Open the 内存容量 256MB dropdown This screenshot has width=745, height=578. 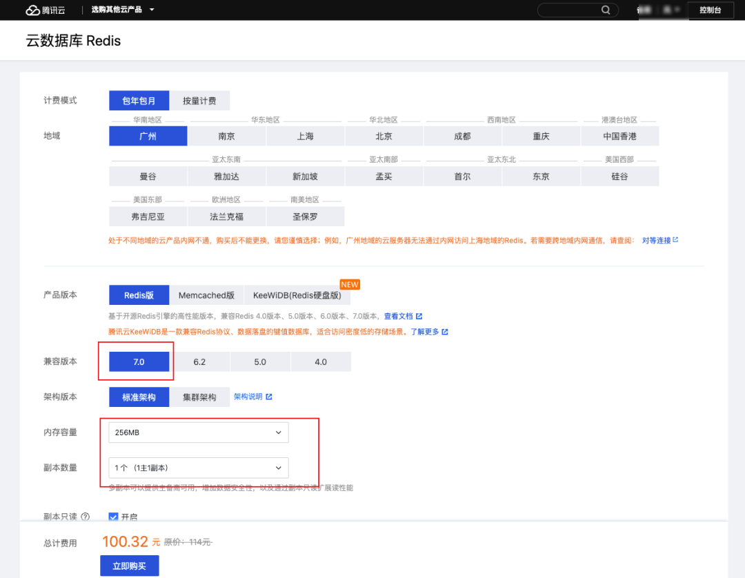tap(199, 432)
